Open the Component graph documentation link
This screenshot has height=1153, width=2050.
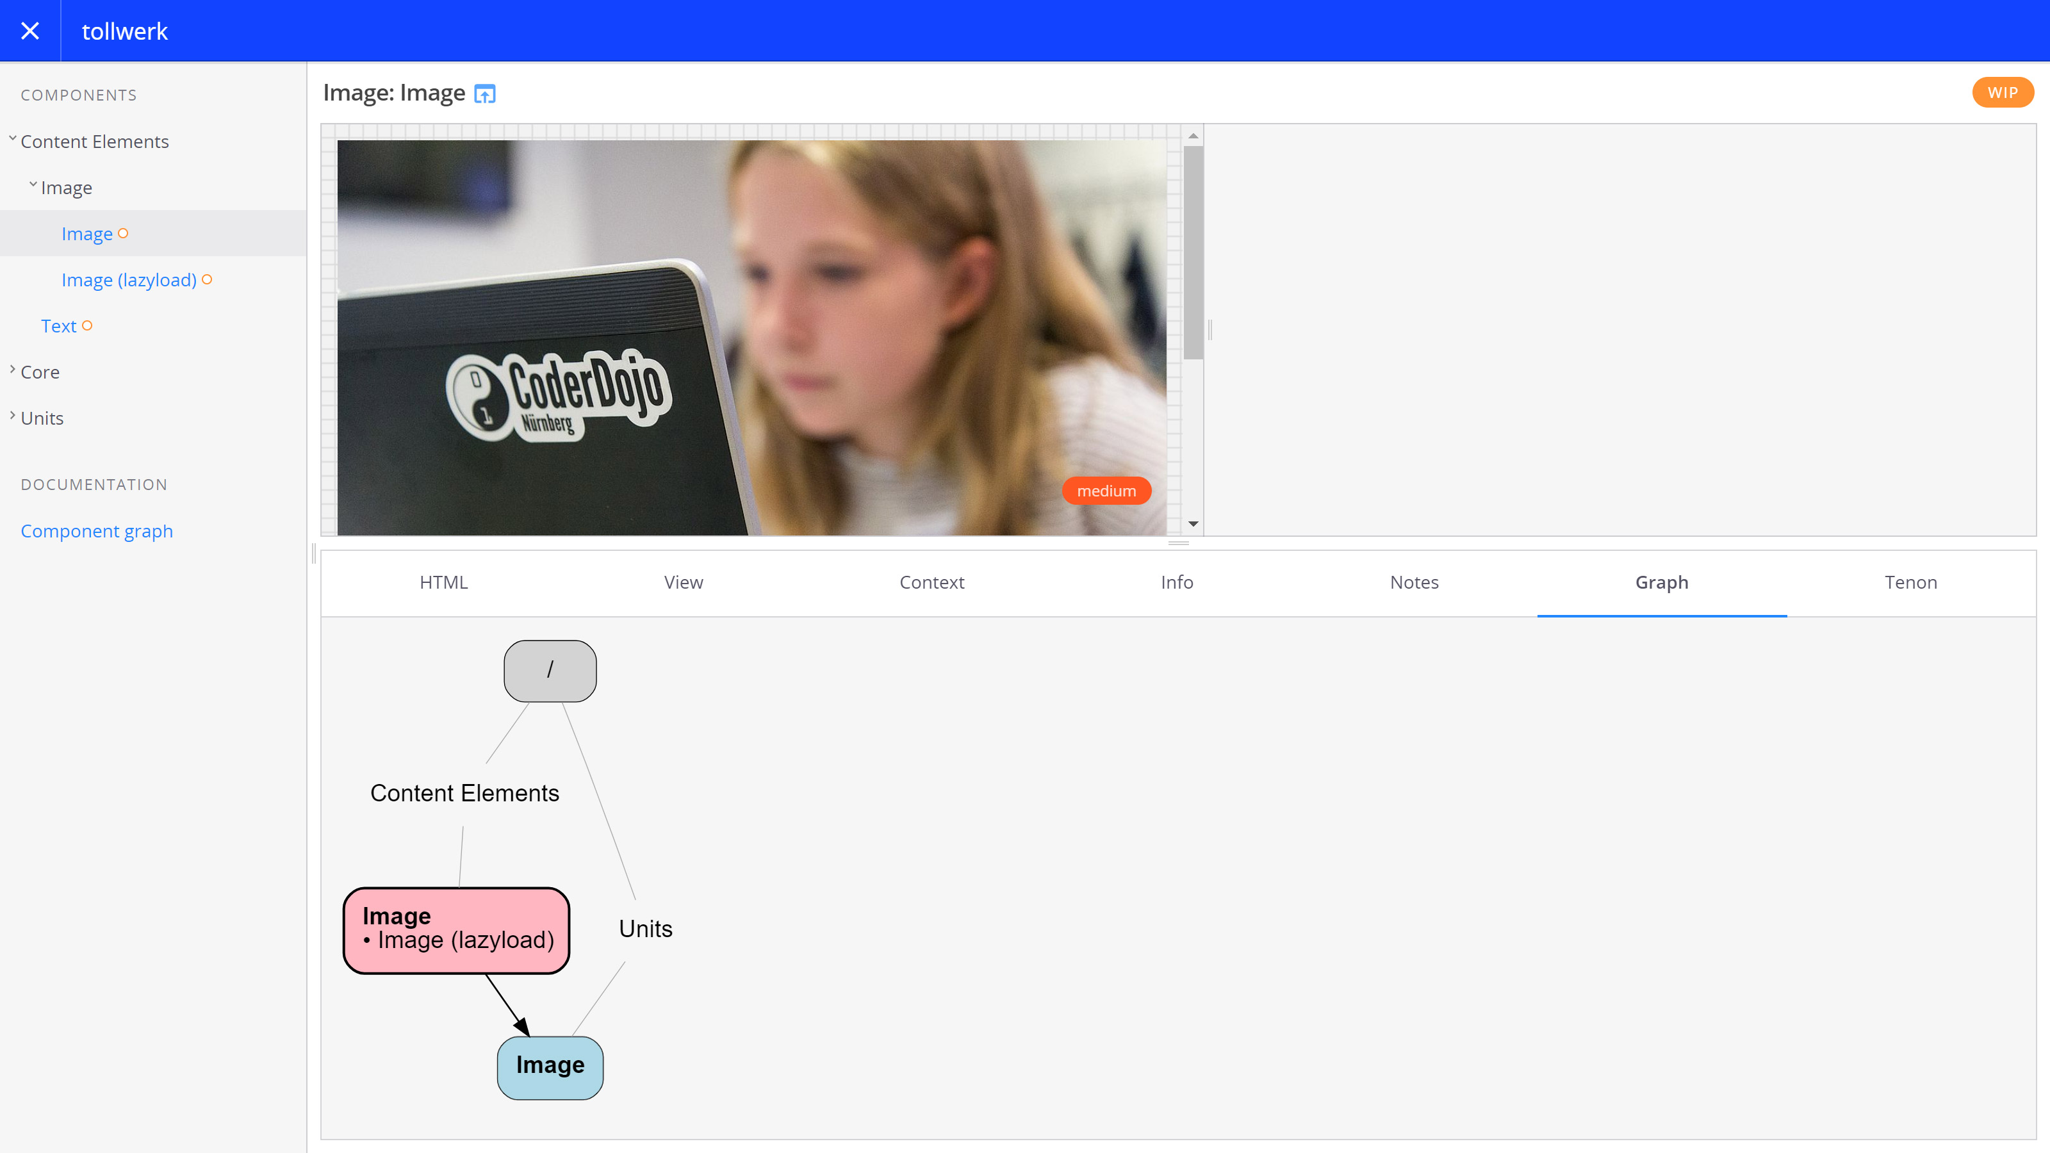96,531
